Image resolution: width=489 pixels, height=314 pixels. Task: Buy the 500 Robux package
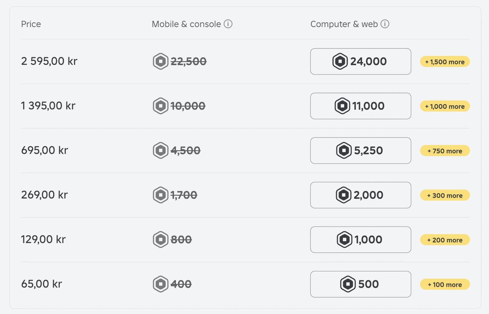[x=360, y=284]
